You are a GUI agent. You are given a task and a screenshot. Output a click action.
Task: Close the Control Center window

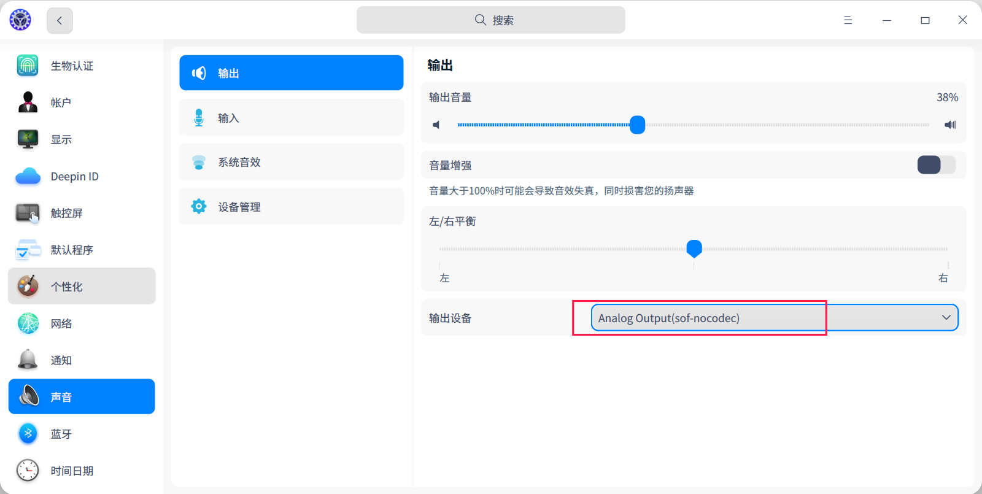(963, 20)
